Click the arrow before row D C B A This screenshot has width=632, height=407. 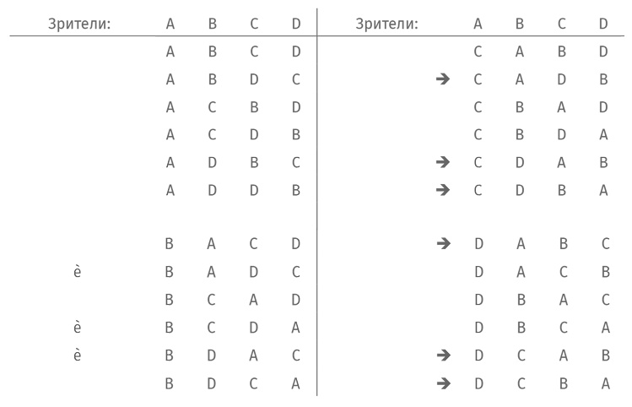click(x=441, y=383)
